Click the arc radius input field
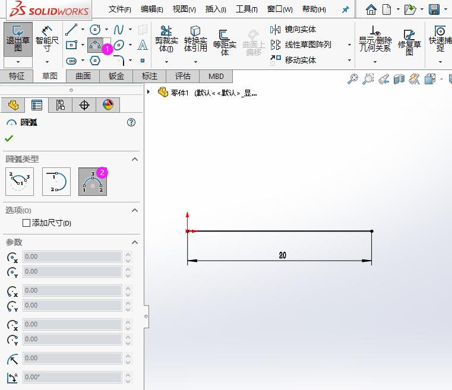 [x=72, y=358]
